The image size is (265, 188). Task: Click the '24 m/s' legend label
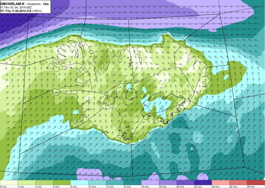tap(216, 187)
